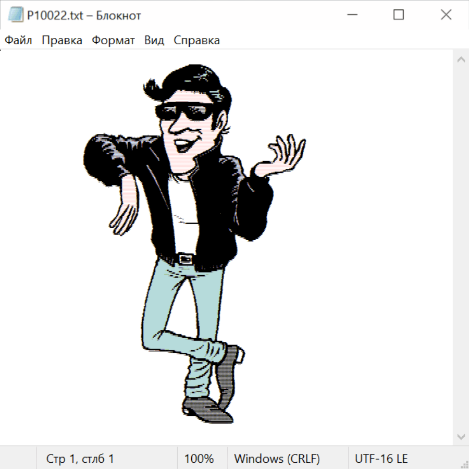Open the Правка menu
The image size is (469, 469).
(61, 41)
